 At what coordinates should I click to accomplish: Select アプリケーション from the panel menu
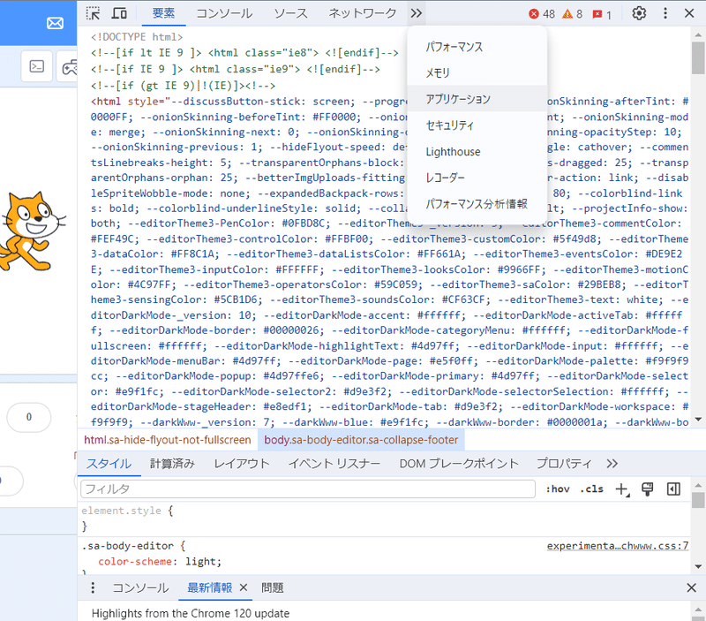pyautogui.click(x=459, y=100)
